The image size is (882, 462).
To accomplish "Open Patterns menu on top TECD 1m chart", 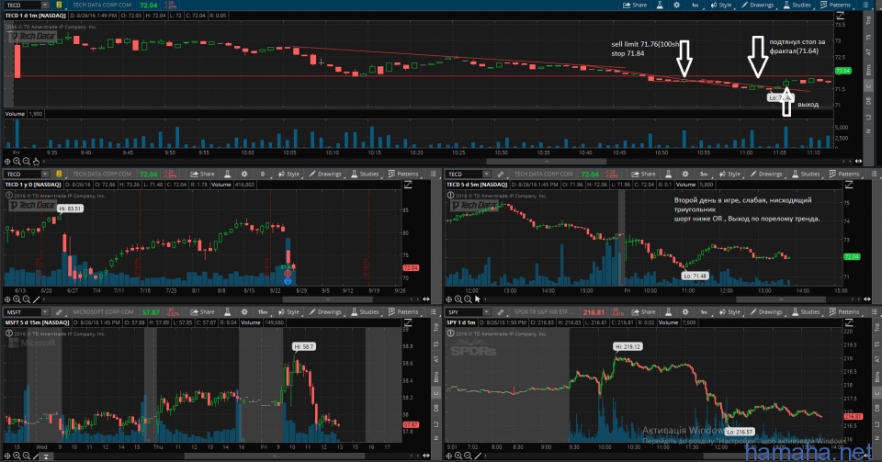I will click(x=835, y=6).
